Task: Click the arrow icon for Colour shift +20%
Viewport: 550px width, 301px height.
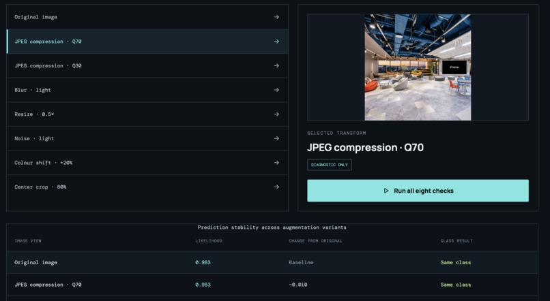Action: tap(276, 163)
